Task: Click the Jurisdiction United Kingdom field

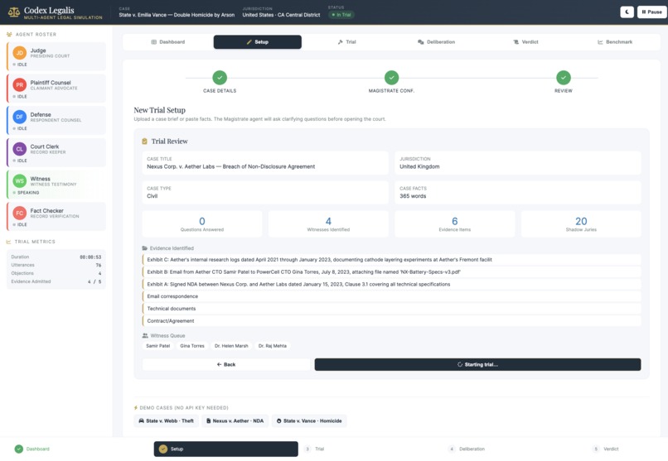Action: tap(518, 163)
